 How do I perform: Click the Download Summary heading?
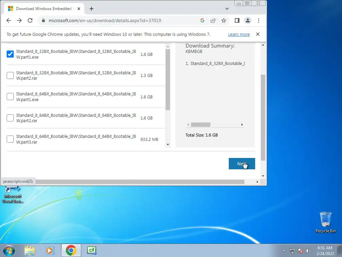click(210, 46)
